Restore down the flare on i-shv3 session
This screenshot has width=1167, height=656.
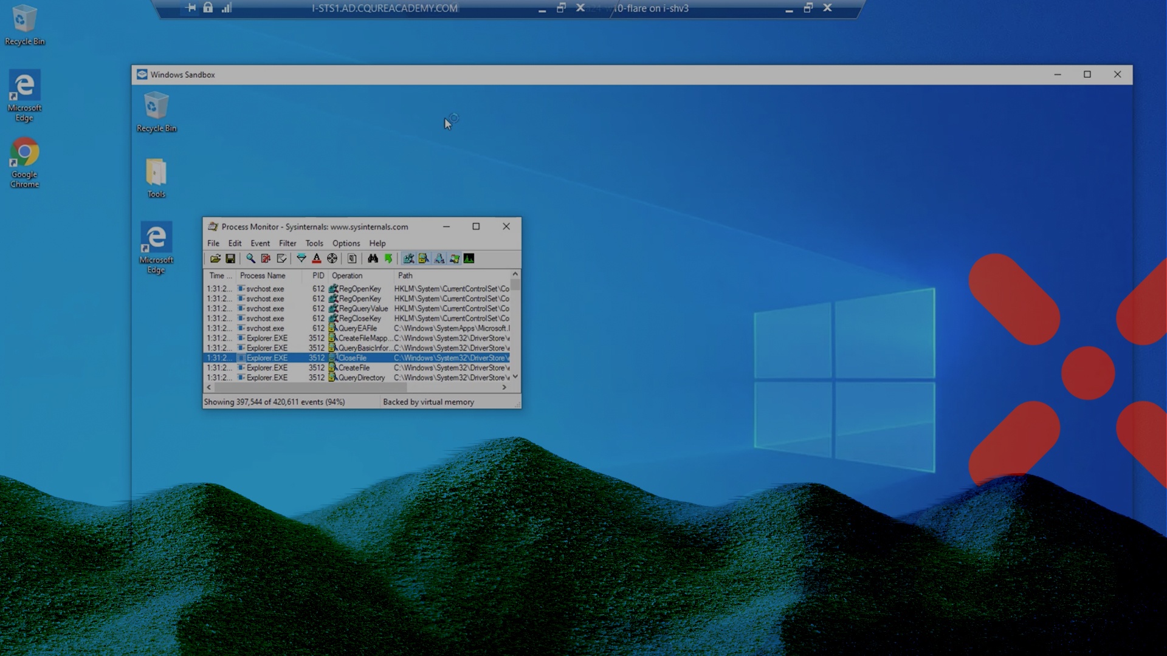click(x=808, y=8)
